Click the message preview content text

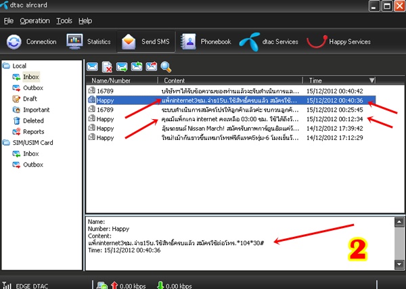(x=176, y=243)
